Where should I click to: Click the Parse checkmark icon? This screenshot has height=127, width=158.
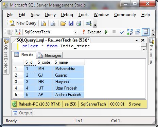[x=122, y=32]
